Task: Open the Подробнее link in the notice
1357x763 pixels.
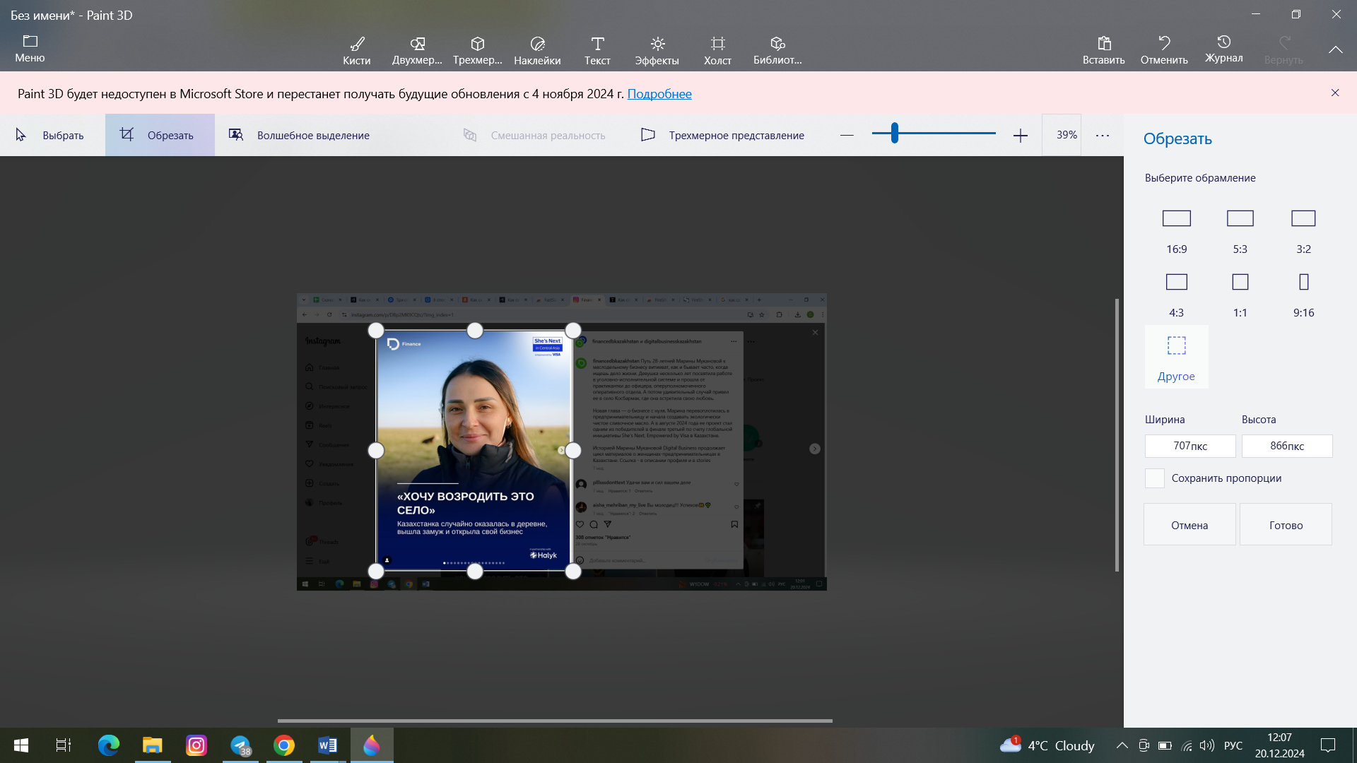Action: tap(659, 94)
